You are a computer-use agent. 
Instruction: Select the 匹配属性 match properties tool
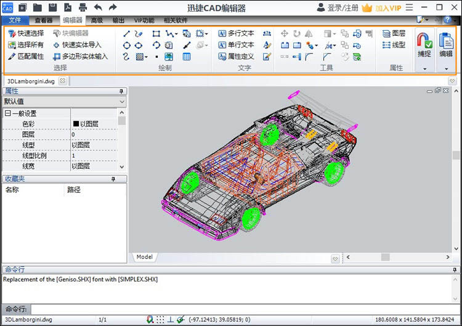[26, 56]
